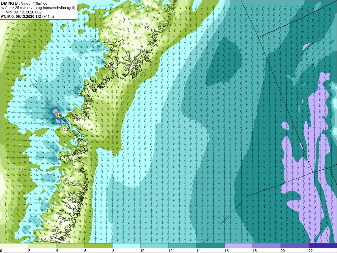This screenshot has height=253, width=337.
Task: Select the 10–12 m/s pale teal swatch
Action: click(x=154, y=246)
